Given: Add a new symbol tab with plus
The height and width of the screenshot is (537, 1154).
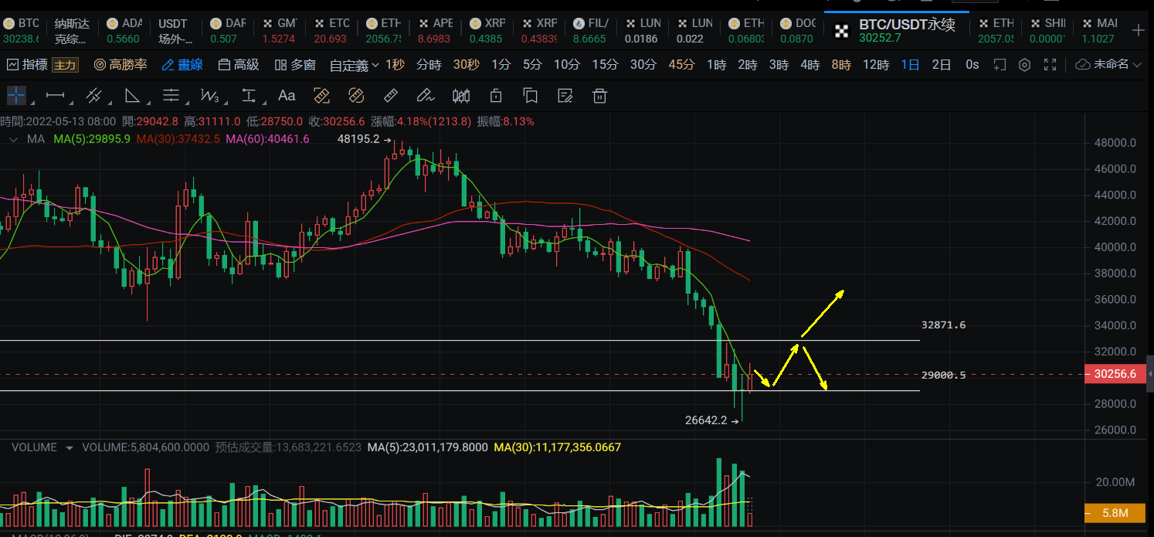Looking at the screenshot, I should point(1138,31).
